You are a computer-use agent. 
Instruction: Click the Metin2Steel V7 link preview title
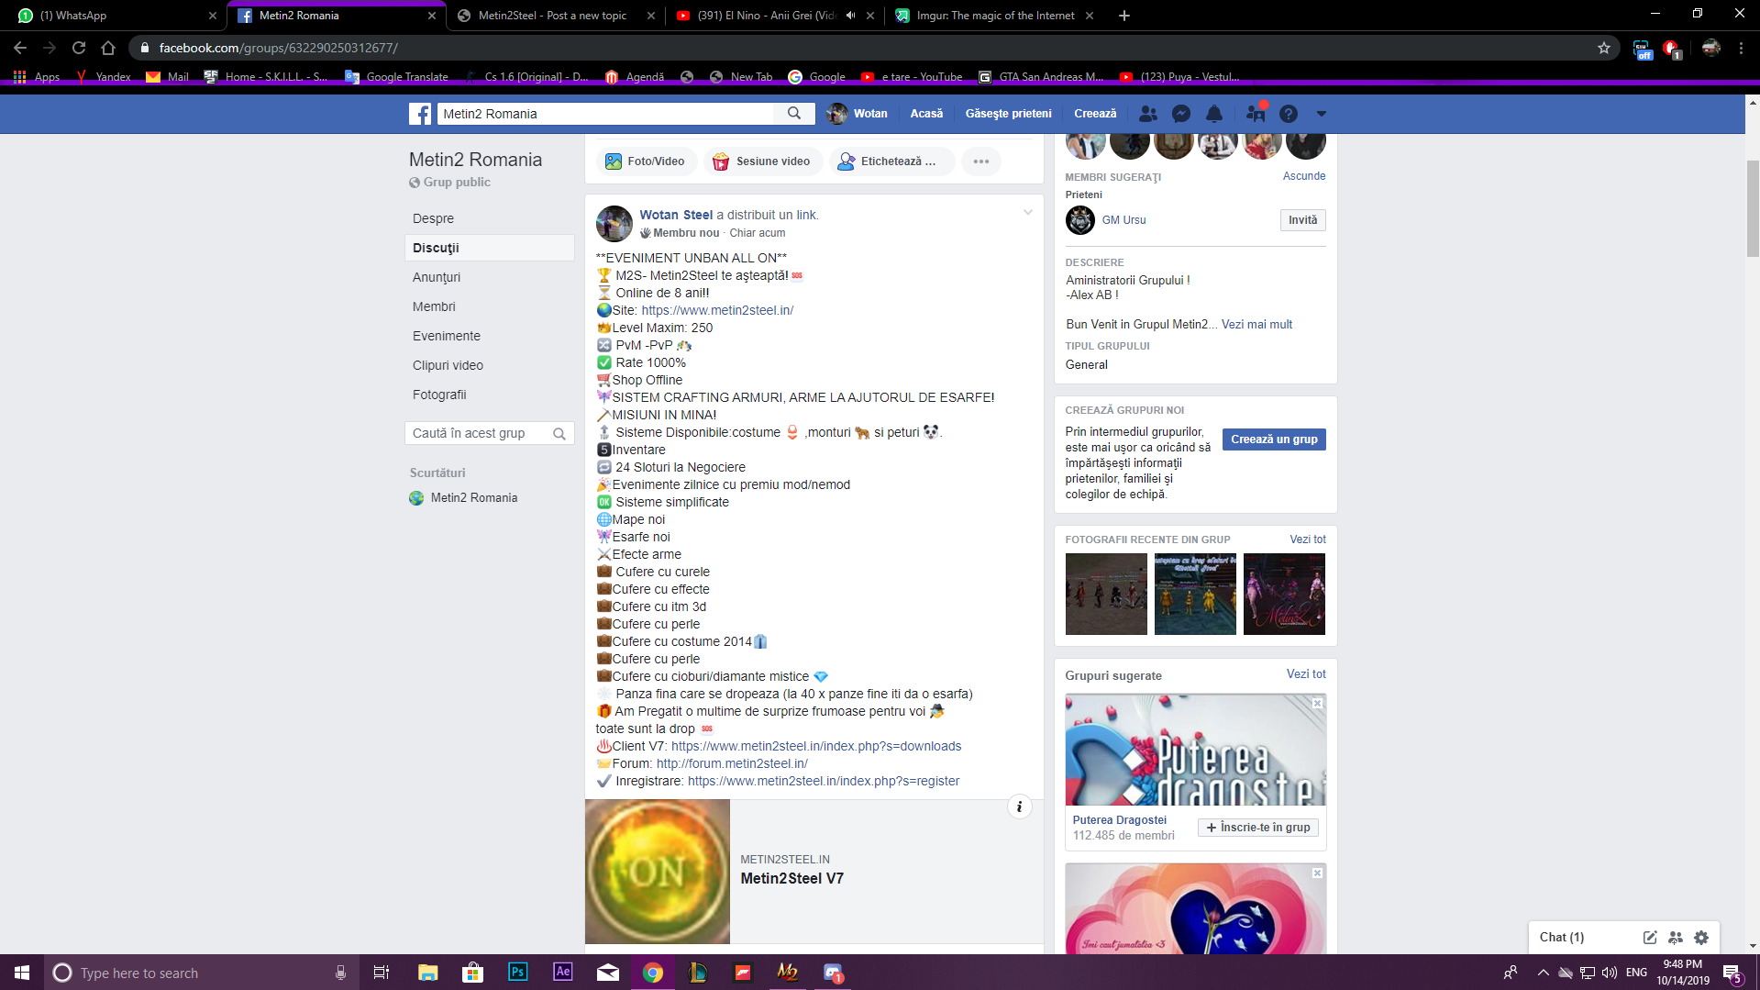[x=792, y=879]
